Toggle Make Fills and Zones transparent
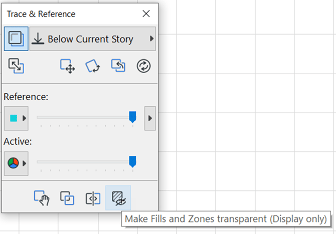The width and height of the screenshot is (336, 234). pyautogui.click(x=118, y=198)
